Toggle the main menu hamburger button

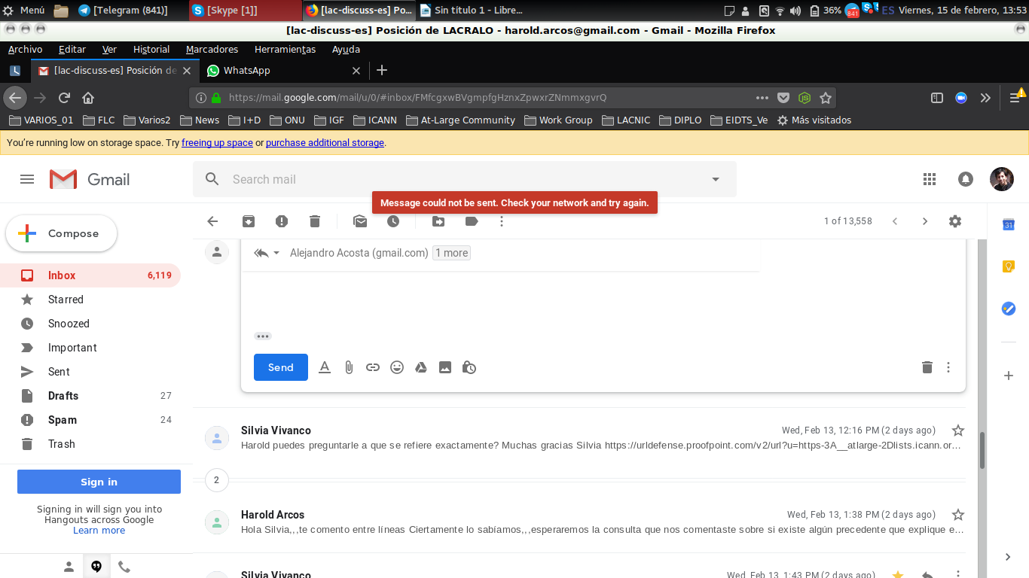click(x=27, y=179)
